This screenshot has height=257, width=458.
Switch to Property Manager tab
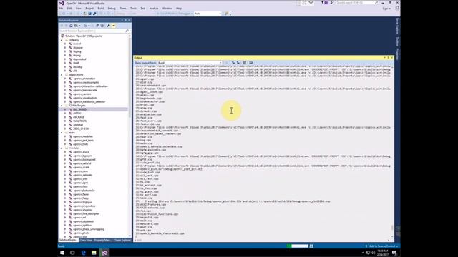click(x=102, y=240)
